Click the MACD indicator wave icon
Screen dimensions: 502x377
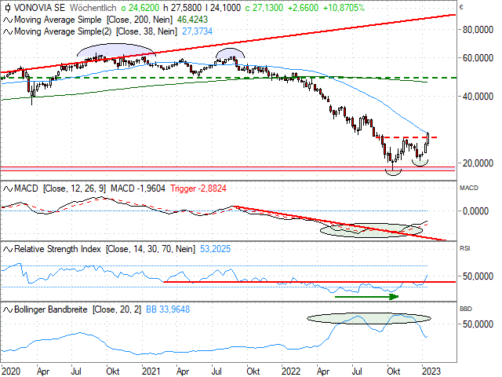[x=8, y=188]
